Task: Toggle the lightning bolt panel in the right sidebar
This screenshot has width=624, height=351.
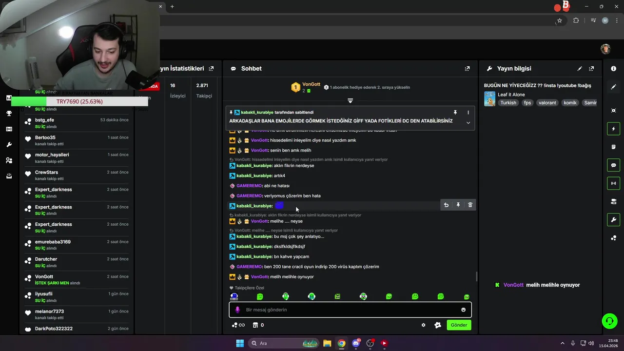Action: click(613, 129)
